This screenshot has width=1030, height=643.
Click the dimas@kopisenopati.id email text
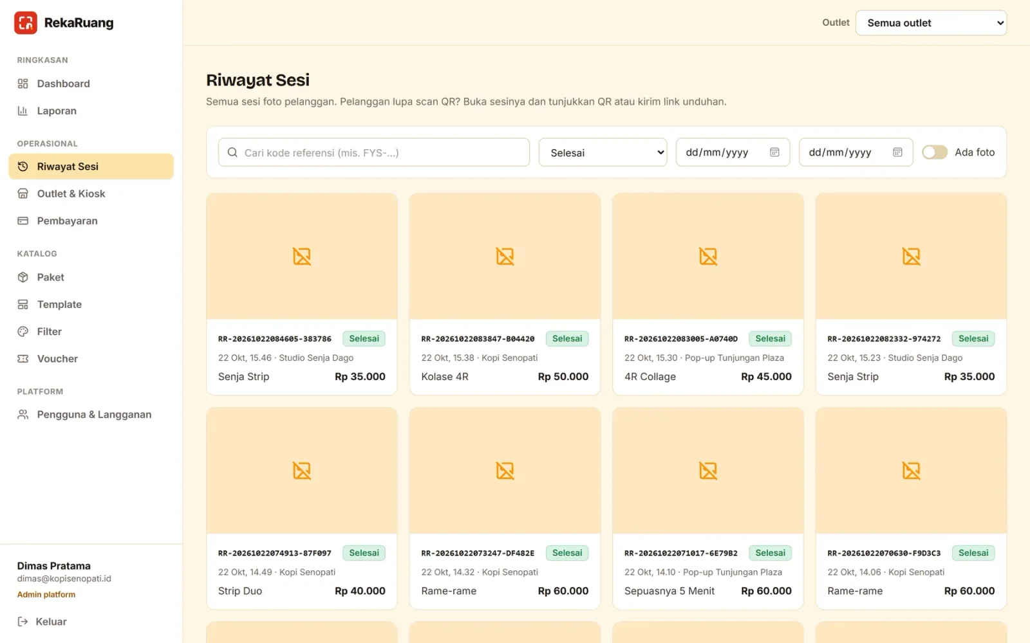(64, 579)
